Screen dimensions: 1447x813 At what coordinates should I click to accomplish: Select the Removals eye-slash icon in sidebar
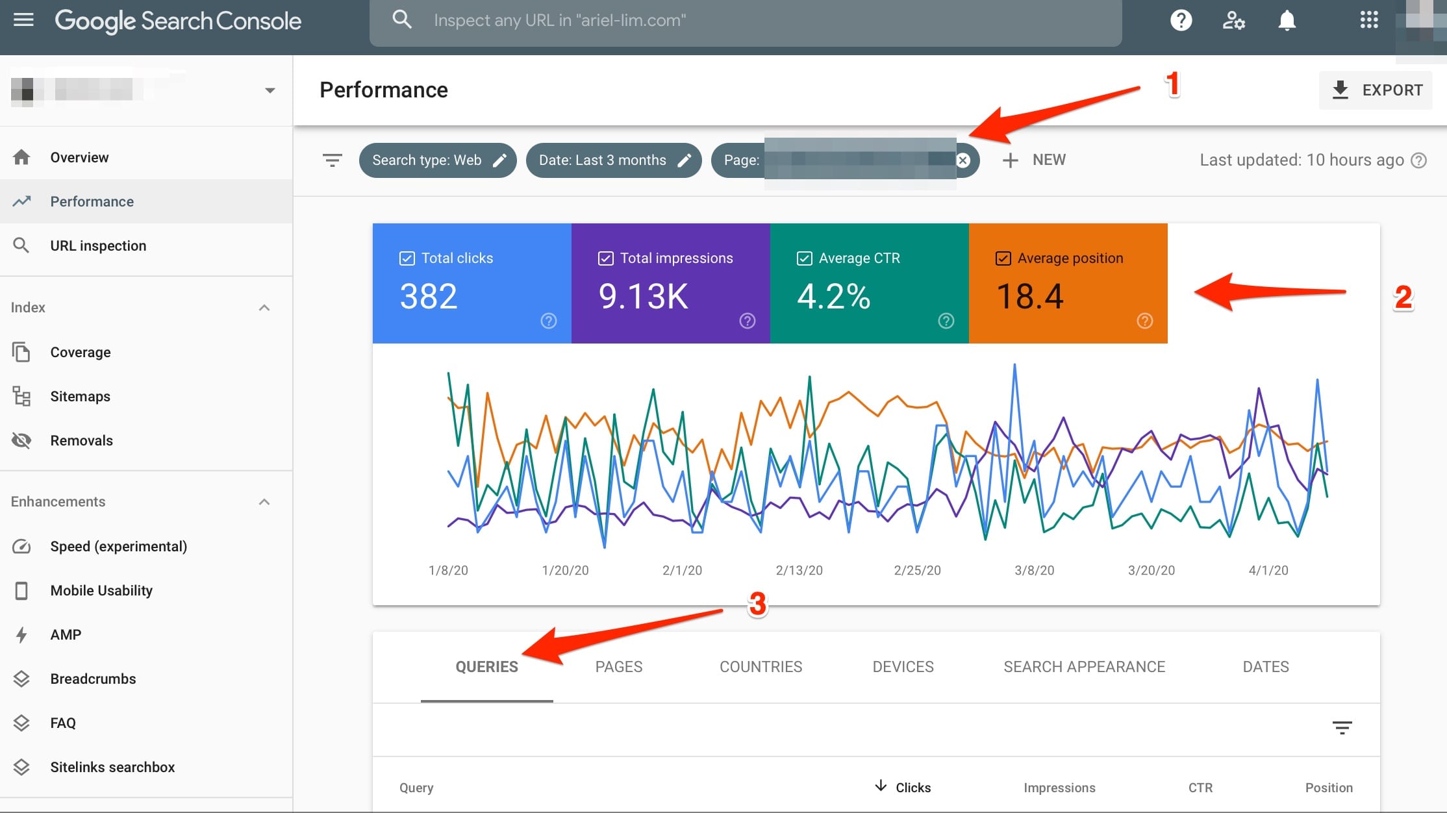click(x=21, y=440)
